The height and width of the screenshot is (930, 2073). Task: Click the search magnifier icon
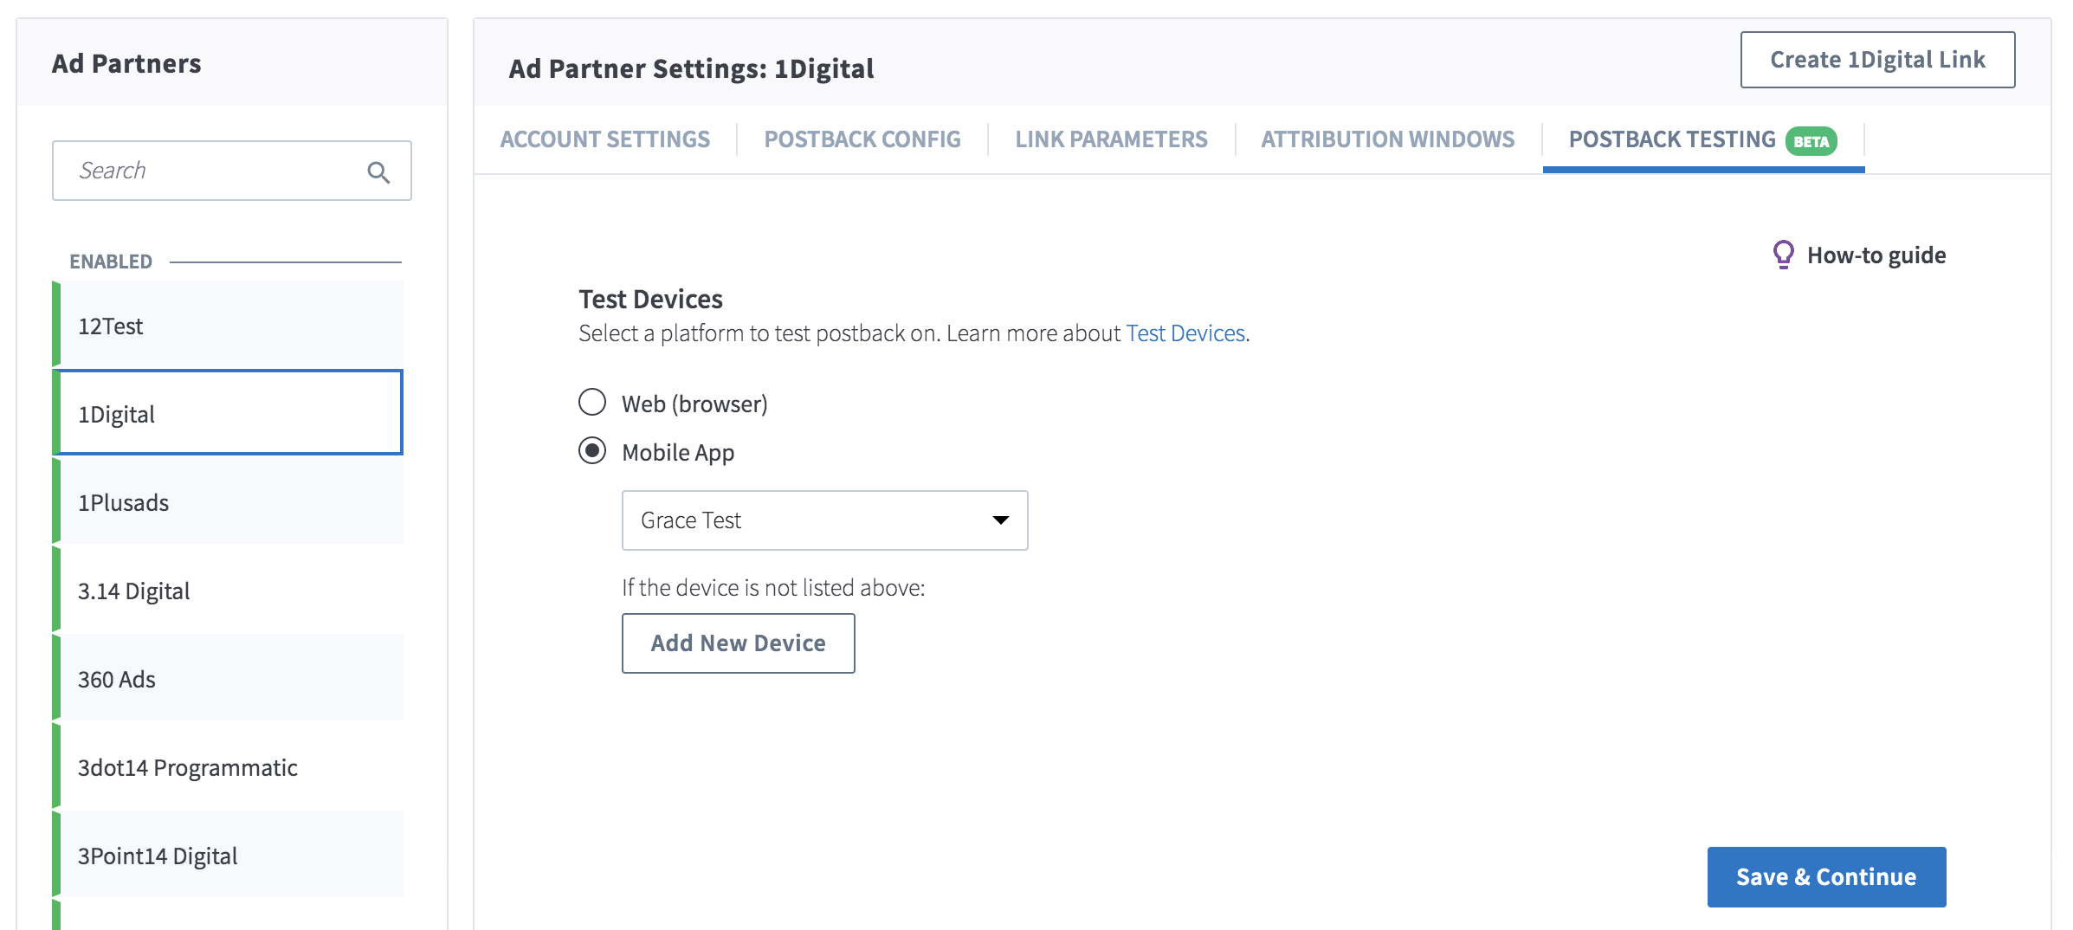pos(378,172)
